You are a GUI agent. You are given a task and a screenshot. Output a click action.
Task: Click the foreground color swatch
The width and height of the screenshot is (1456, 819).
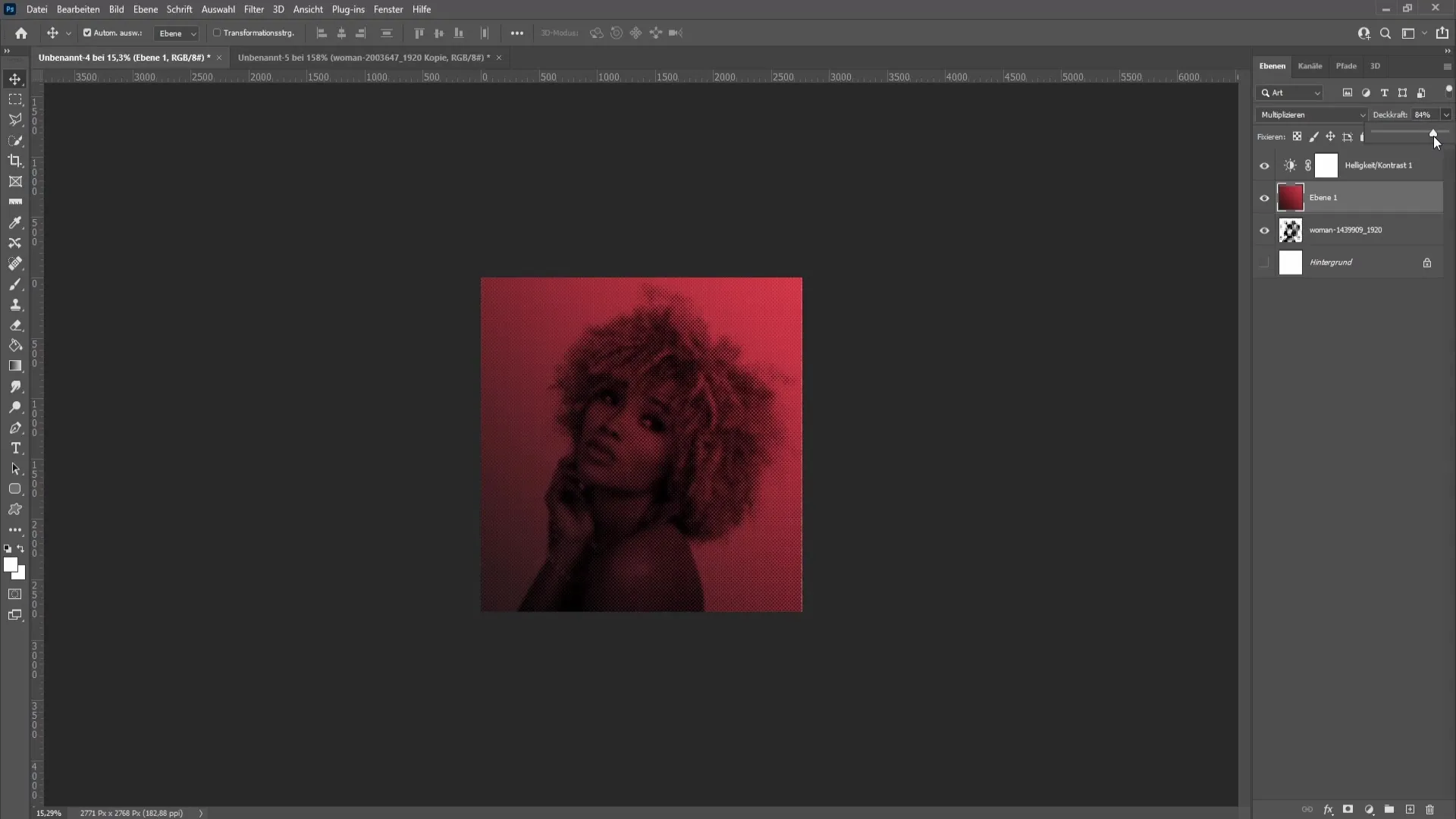tap(10, 564)
